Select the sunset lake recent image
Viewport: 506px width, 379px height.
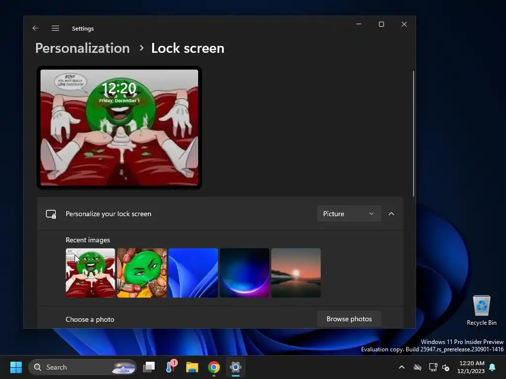click(296, 272)
